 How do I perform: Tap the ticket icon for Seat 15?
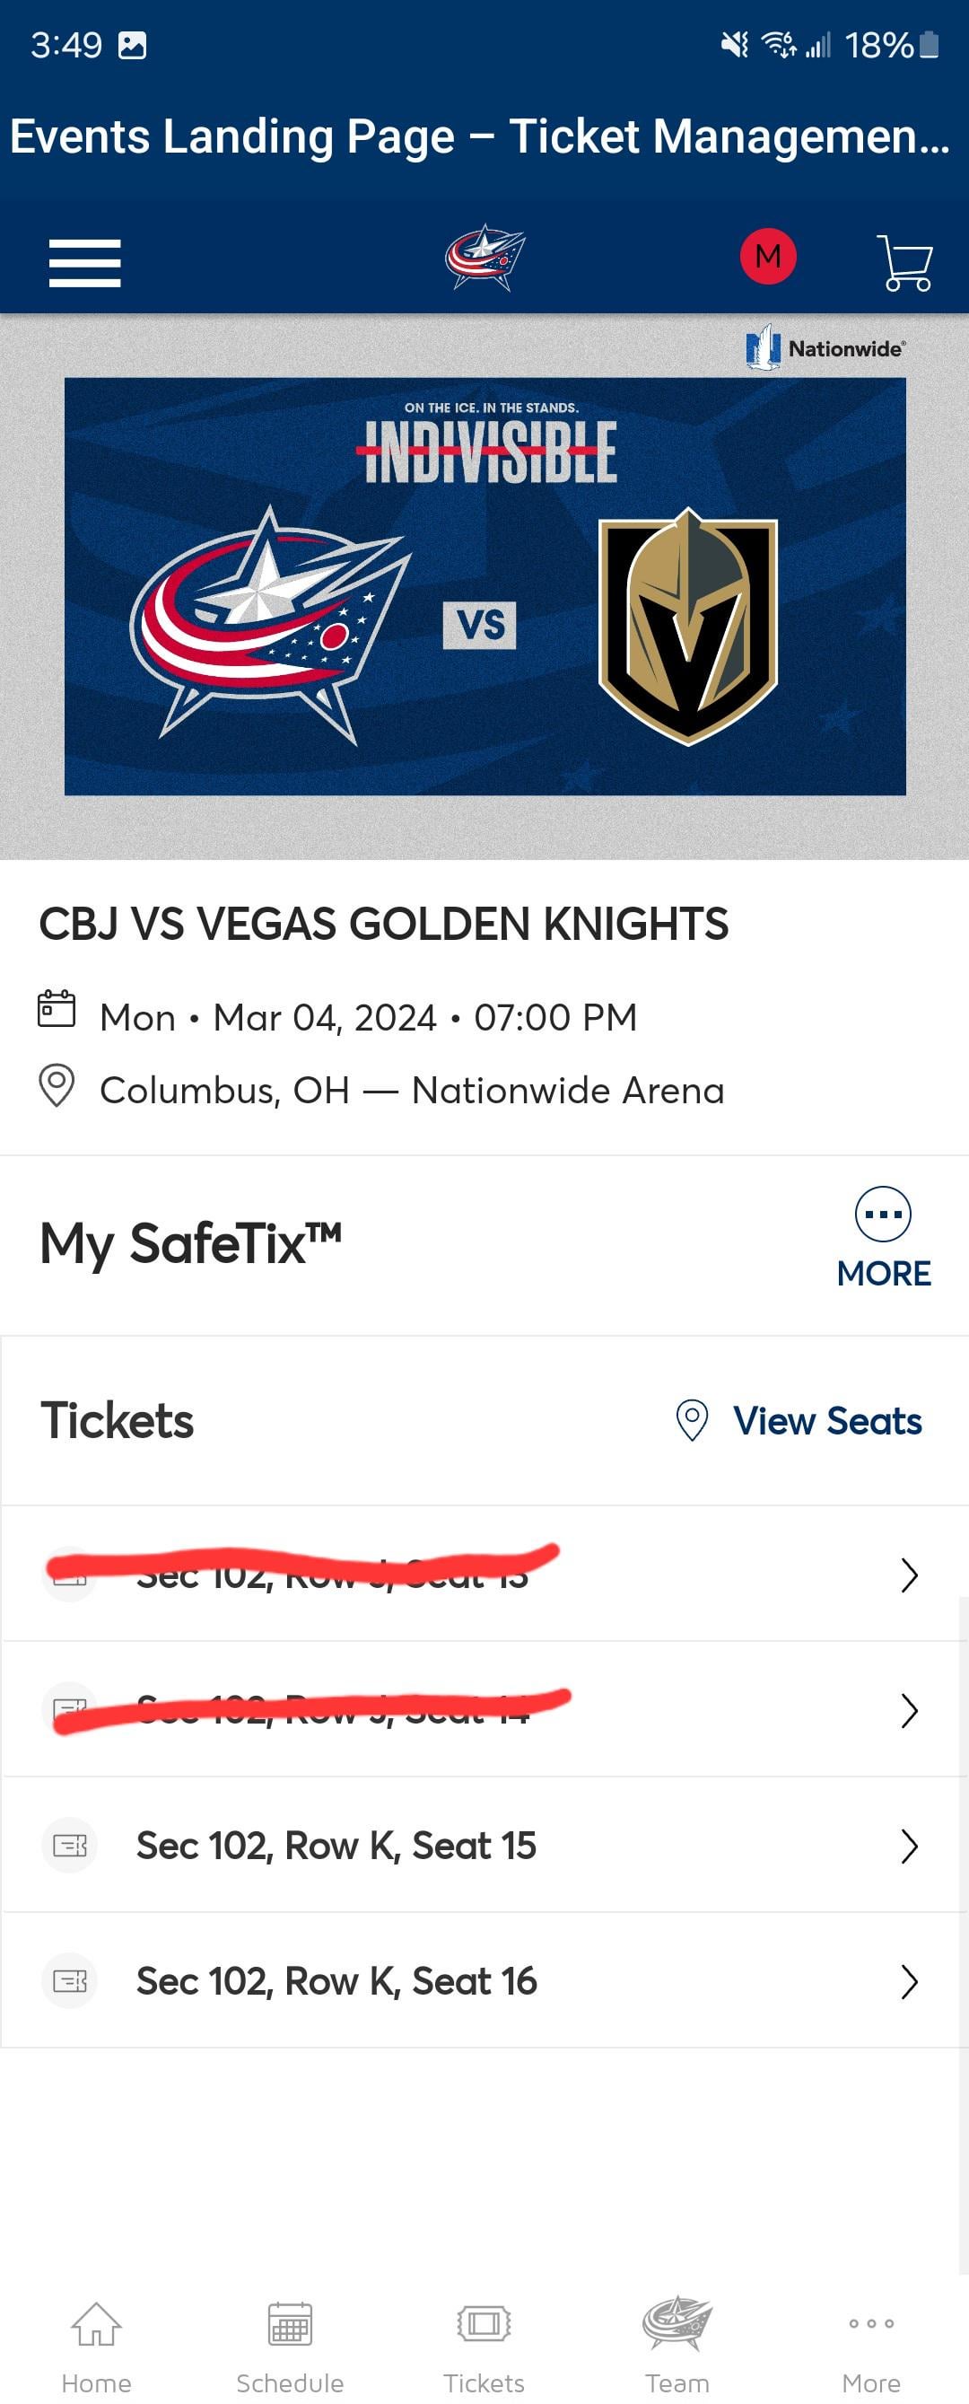point(70,1845)
